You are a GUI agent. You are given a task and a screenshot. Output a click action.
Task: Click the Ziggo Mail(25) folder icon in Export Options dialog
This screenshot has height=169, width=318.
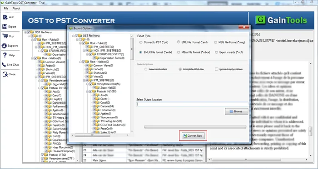pos(98,88)
